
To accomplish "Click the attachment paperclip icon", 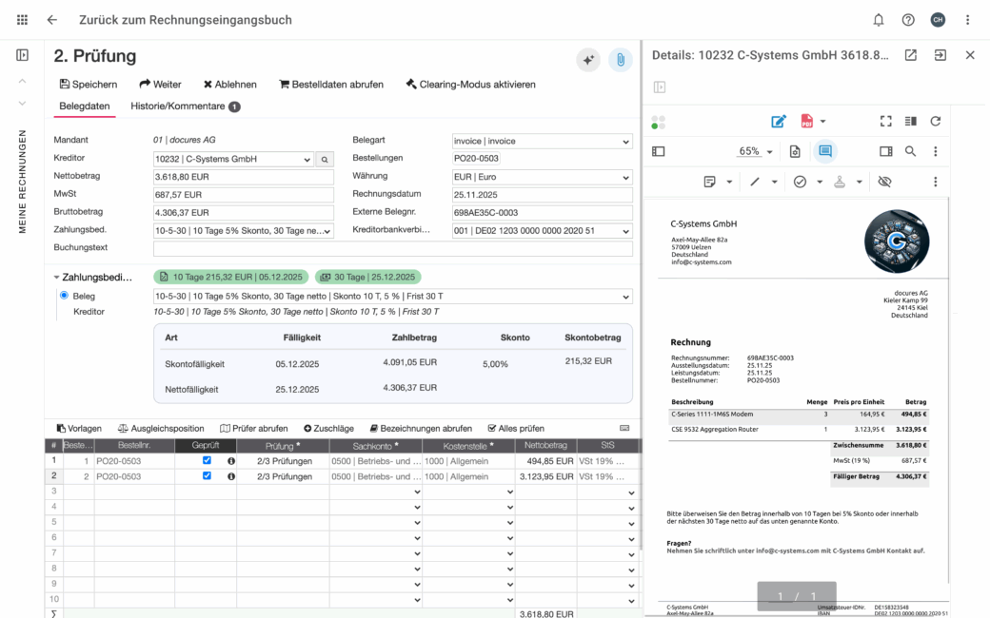I will (x=619, y=60).
